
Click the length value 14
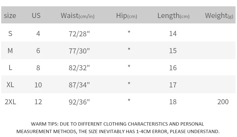click(173, 34)
